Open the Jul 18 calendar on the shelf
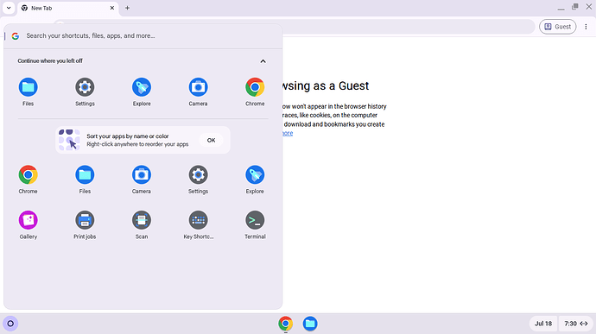Viewport: 596px width, 334px height. tap(543, 324)
